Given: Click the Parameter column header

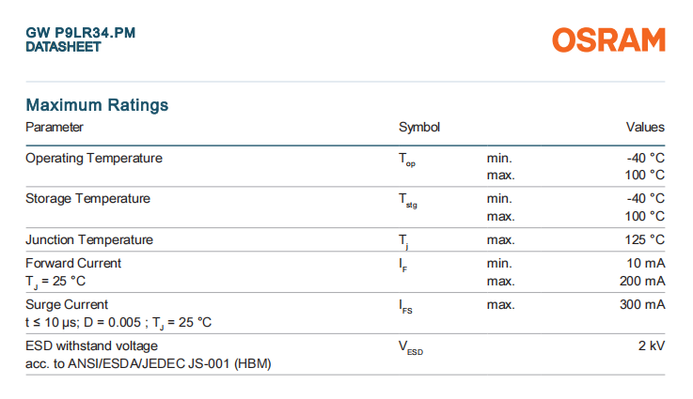Looking at the screenshot, I should (x=55, y=127).
